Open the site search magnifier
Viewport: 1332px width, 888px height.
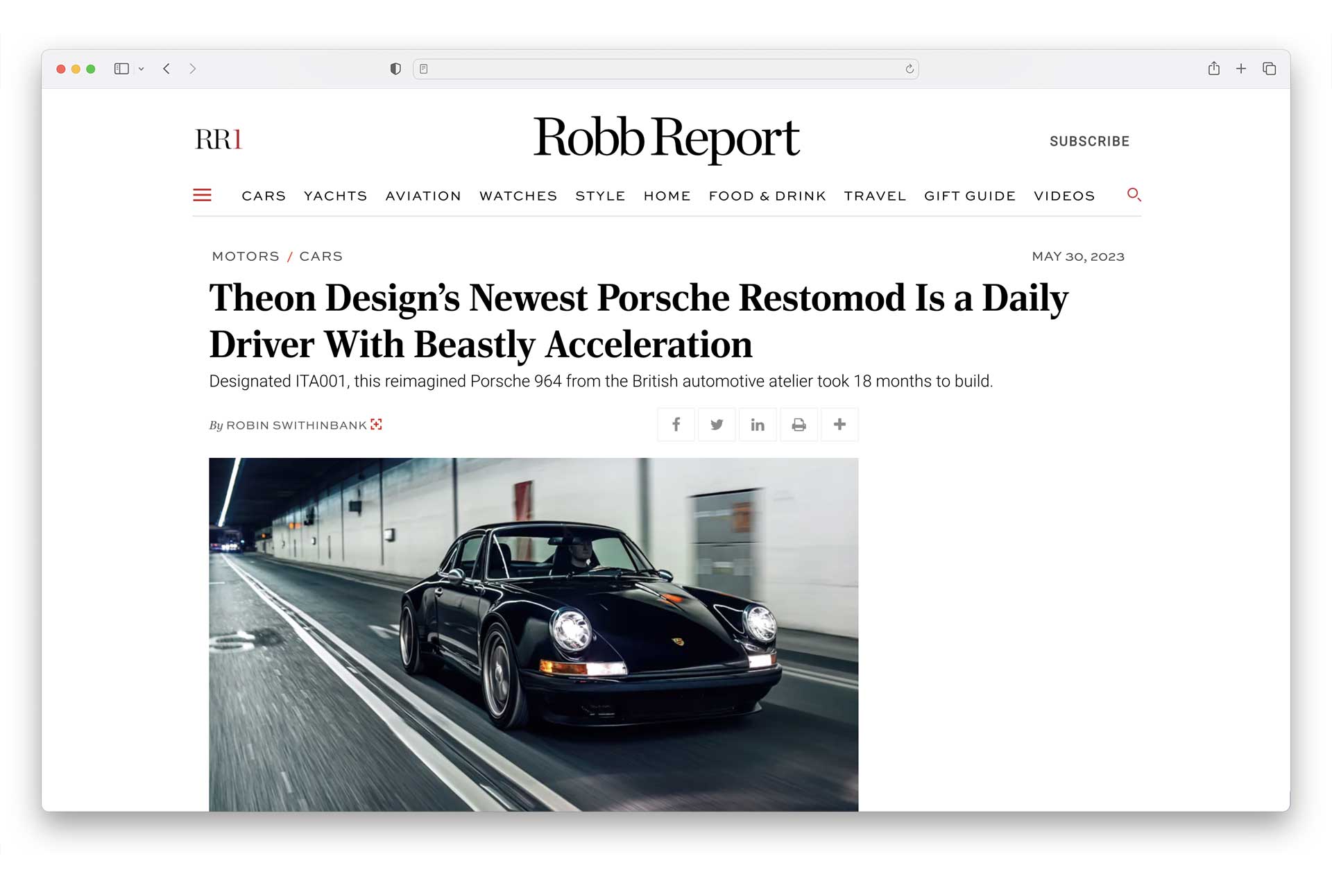pyautogui.click(x=1134, y=195)
